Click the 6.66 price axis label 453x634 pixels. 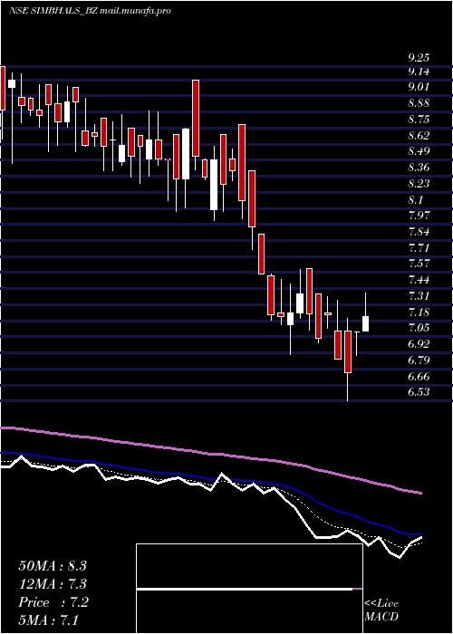419,377
